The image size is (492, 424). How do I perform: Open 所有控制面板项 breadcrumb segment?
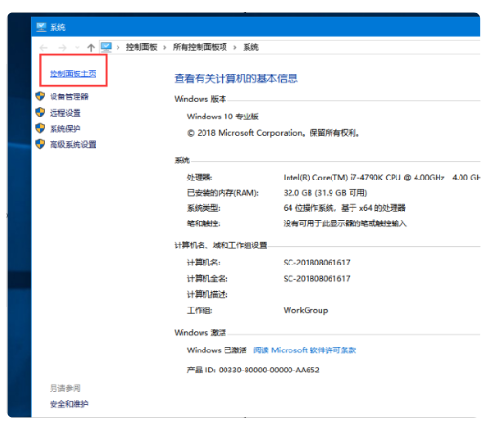[200, 47]
